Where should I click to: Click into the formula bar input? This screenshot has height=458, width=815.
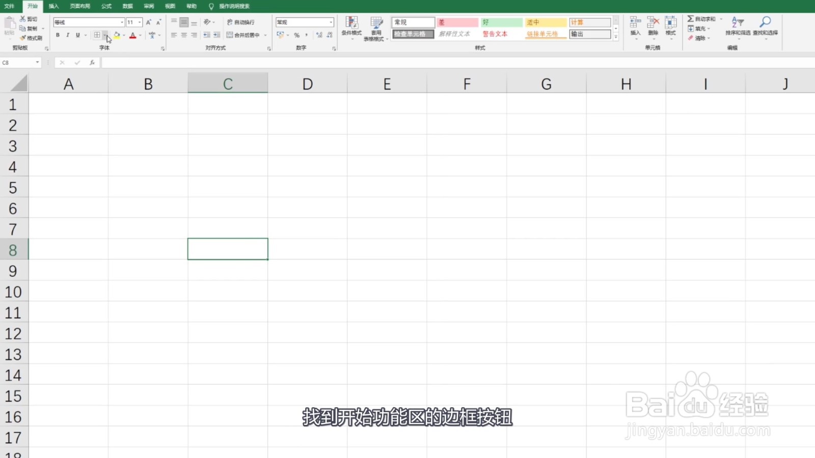(x=457, y=63)
